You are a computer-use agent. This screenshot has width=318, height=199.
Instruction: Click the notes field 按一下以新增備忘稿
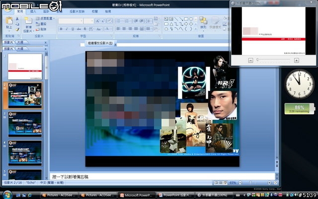[x=162, y=177]
